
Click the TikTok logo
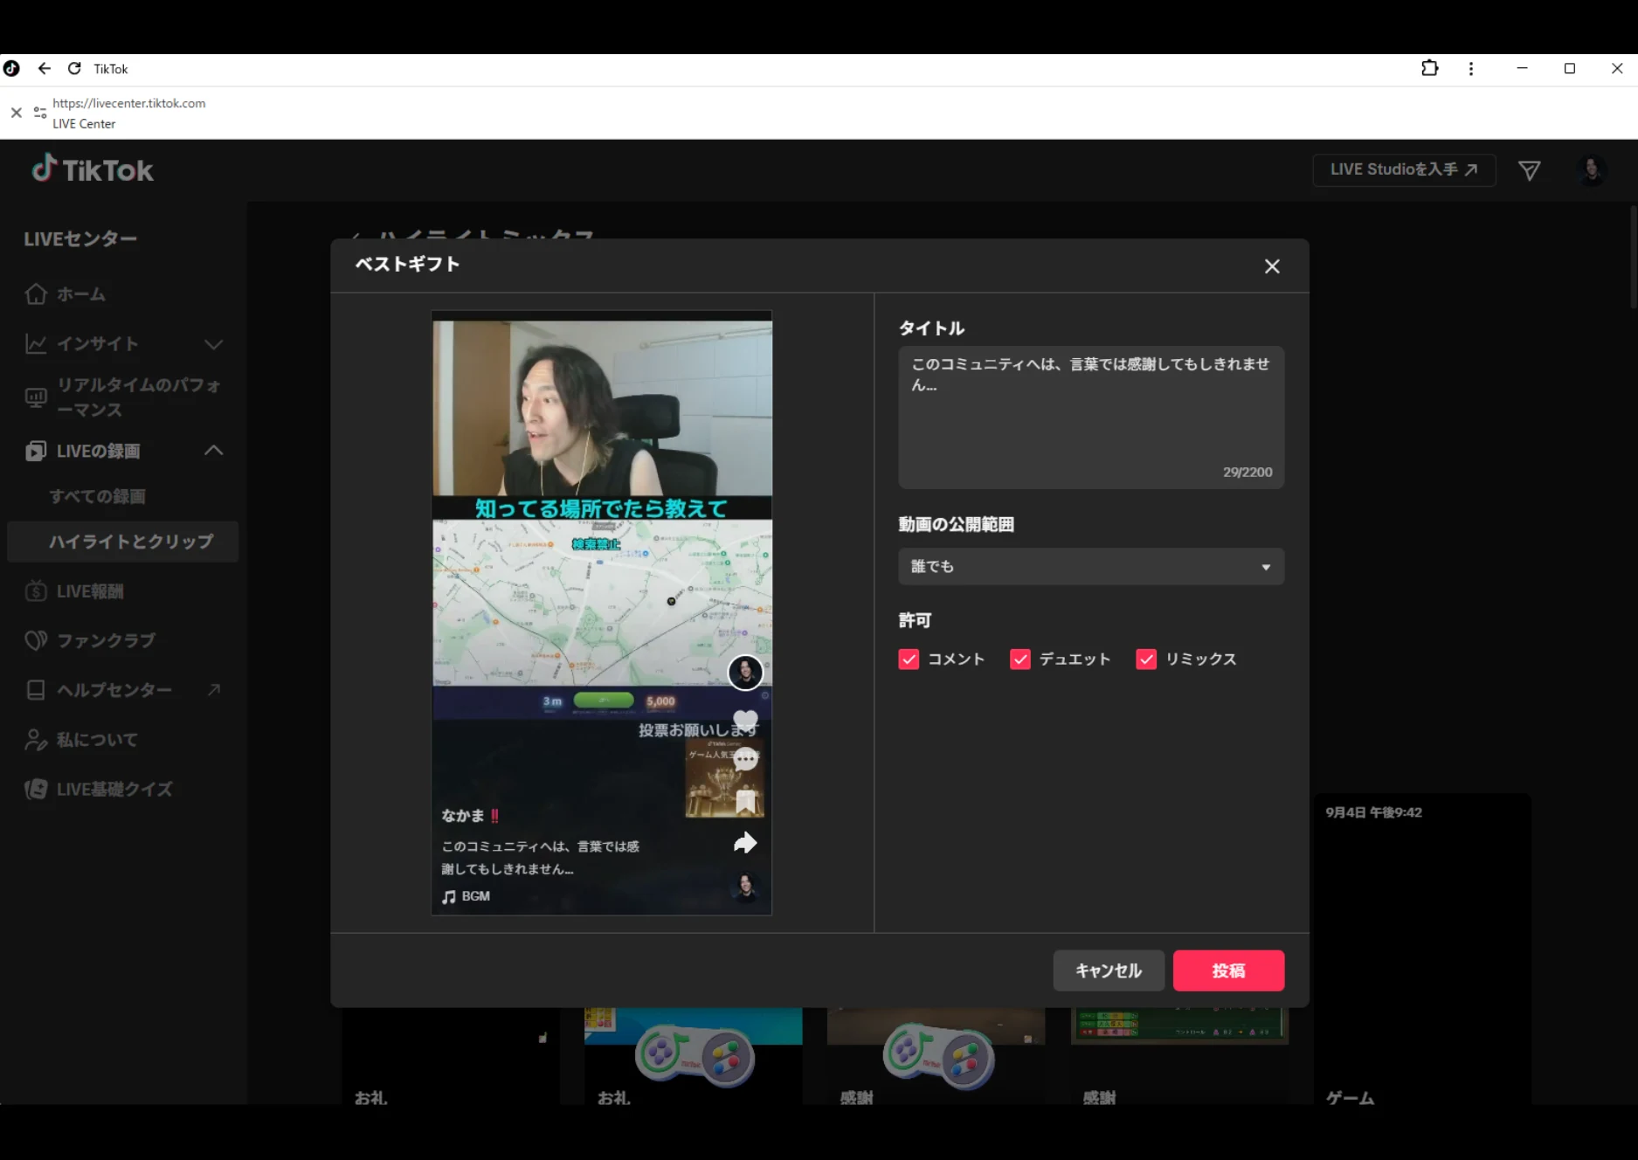coord(93,169)
